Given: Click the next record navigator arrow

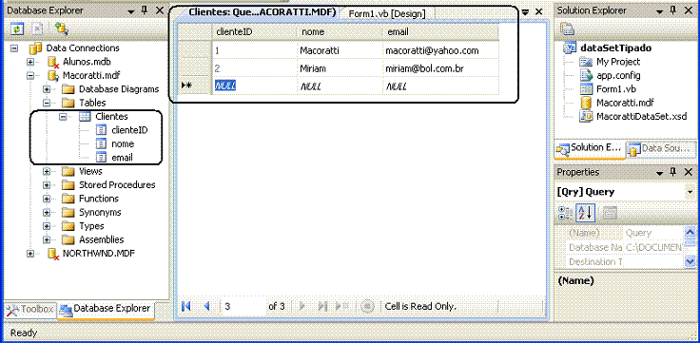Looking at the screenshot, I should click(x=302, y=307).
